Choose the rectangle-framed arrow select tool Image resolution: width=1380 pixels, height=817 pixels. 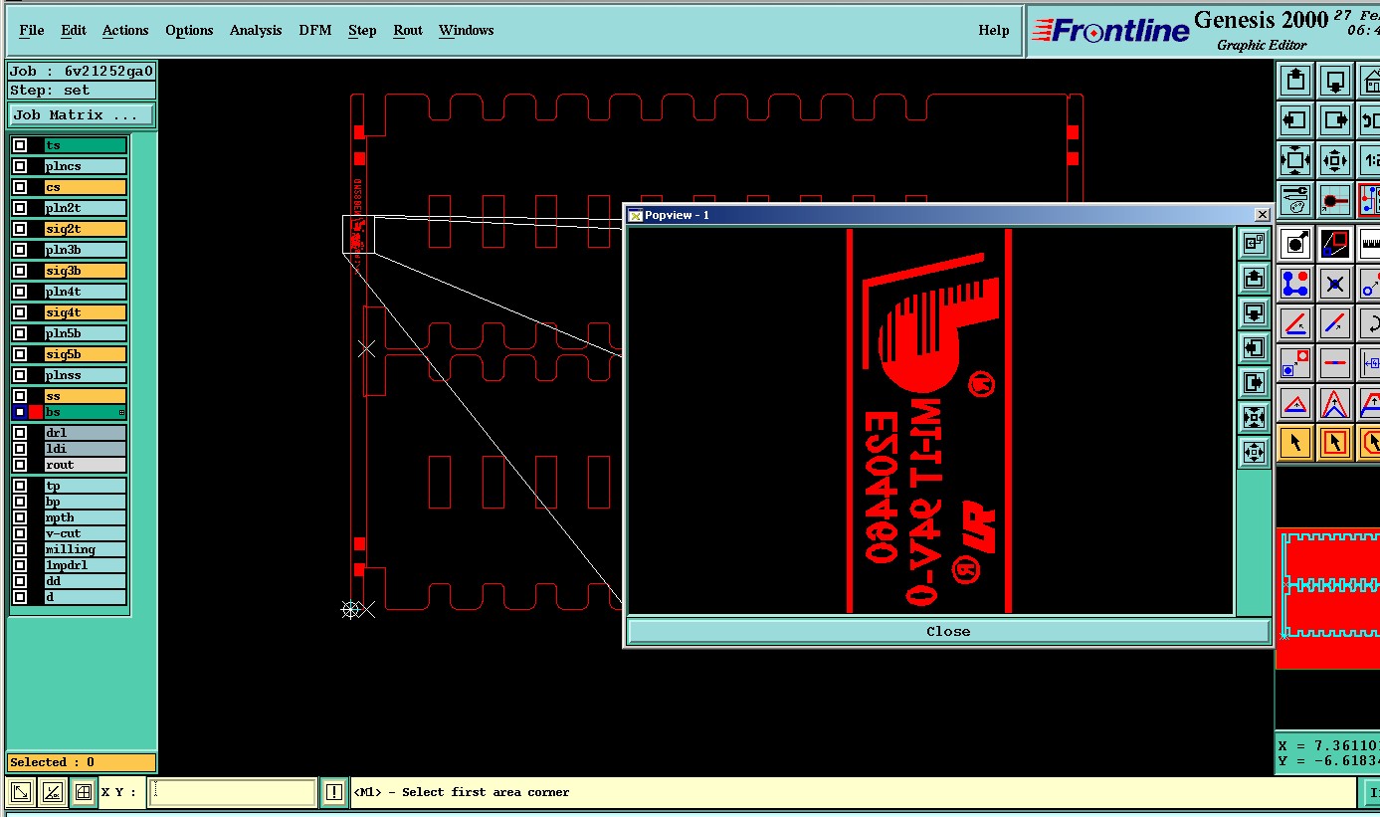[x=1334, y=442]
